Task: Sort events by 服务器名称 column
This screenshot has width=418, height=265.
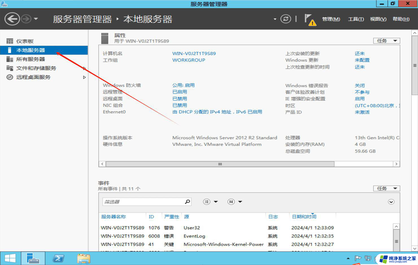Action: tap(113, 217)
